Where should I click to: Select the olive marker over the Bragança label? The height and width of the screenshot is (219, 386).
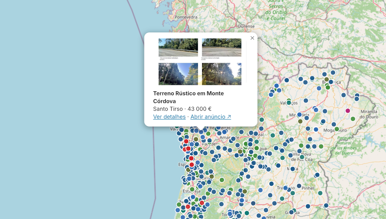click(326, 80)
